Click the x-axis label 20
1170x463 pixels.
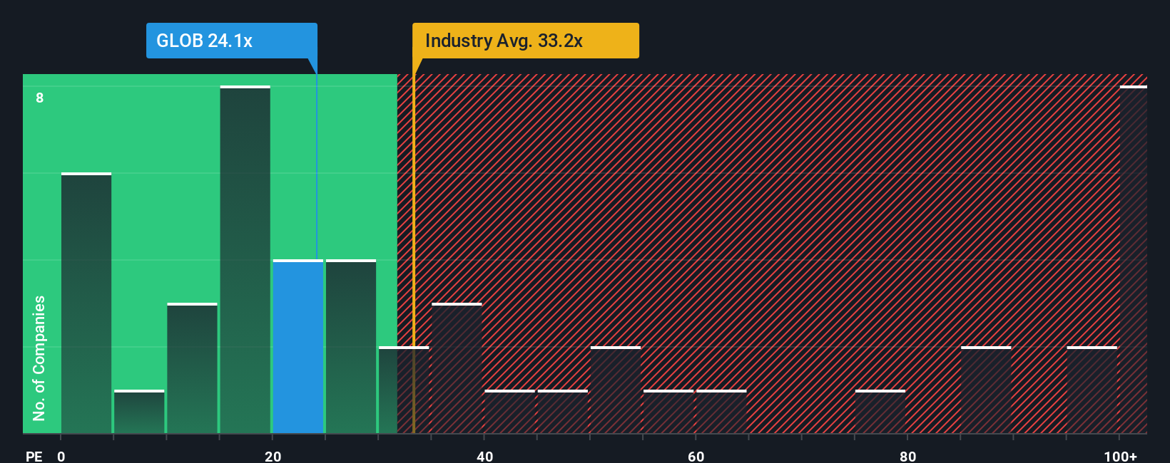pos(273,456)
